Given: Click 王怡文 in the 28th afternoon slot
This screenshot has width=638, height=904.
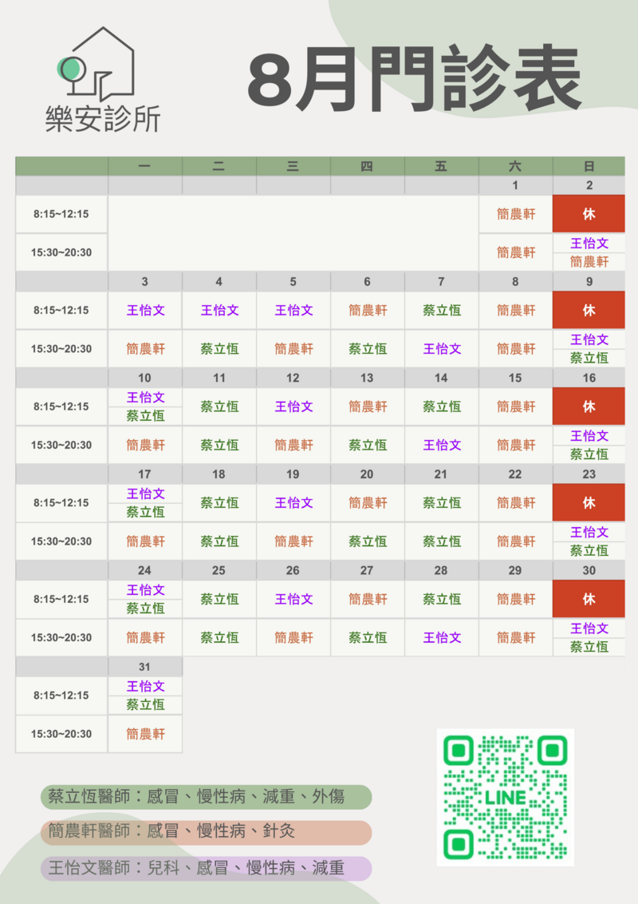Looking at the screenshot, I should 443,637.
